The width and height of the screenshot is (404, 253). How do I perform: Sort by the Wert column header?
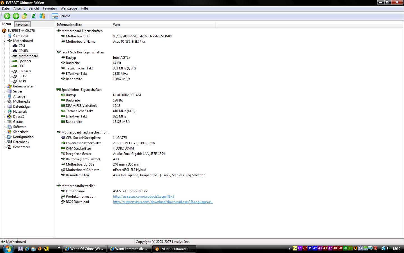click(164, 25)
